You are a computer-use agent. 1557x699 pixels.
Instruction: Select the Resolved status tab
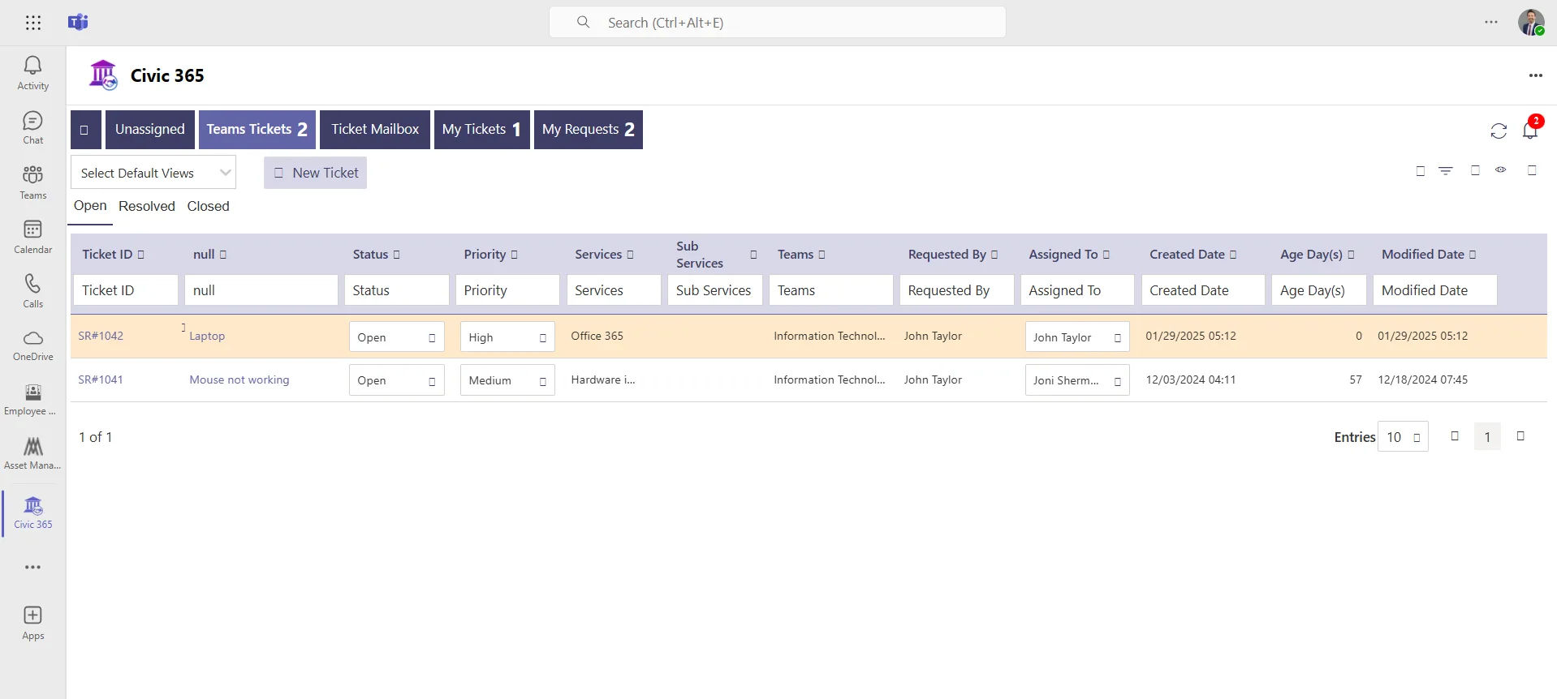click(147, 206)
